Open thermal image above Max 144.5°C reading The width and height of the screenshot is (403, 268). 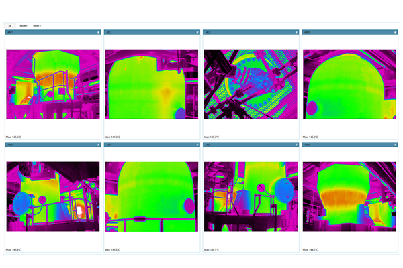(251, 197)
